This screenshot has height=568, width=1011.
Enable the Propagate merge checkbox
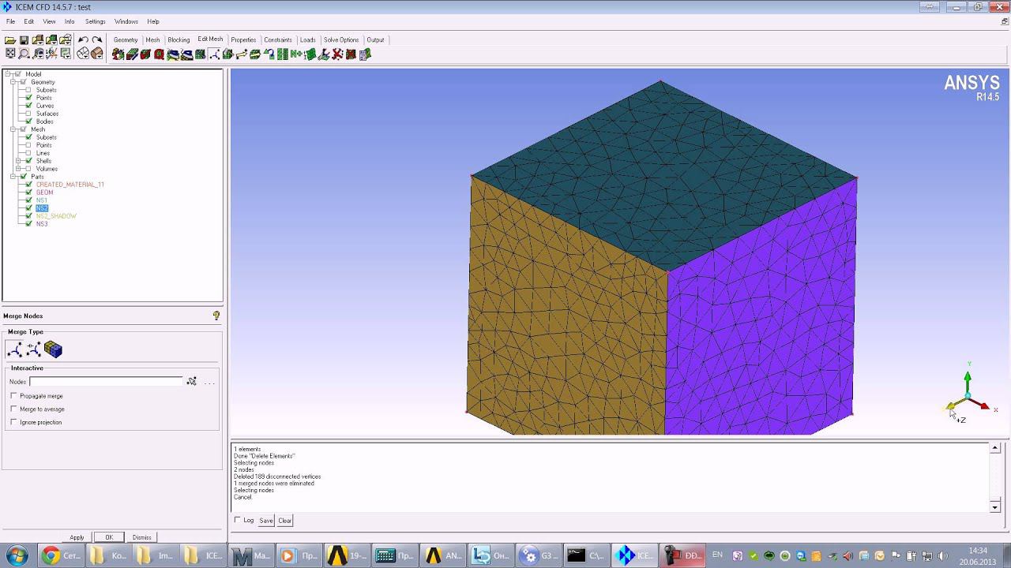point(14,396)
